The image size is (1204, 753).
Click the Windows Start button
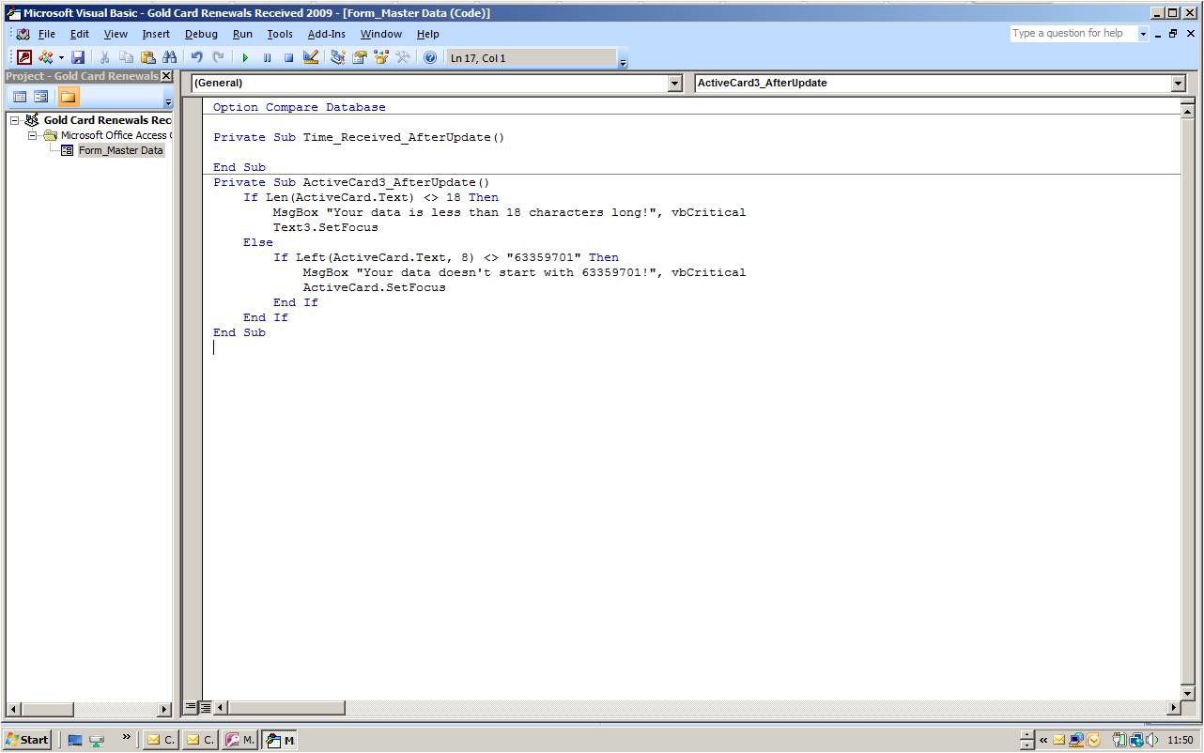27,740
